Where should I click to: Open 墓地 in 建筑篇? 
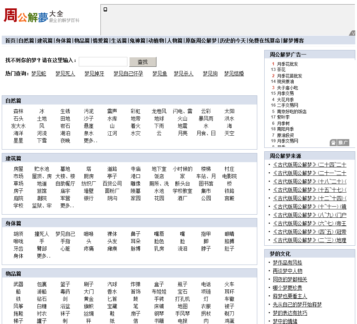tap(65, 169)
